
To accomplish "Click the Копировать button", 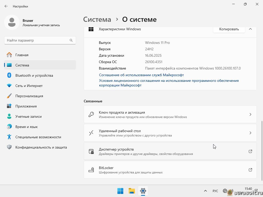I will tap(229, 29).
